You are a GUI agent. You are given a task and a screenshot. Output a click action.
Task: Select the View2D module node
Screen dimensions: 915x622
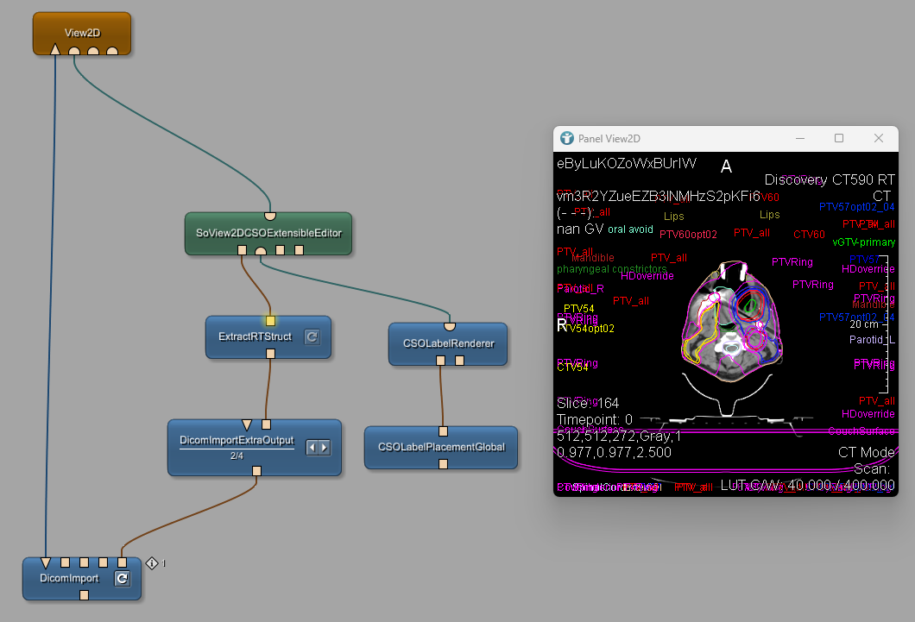(x=82, y=33)
